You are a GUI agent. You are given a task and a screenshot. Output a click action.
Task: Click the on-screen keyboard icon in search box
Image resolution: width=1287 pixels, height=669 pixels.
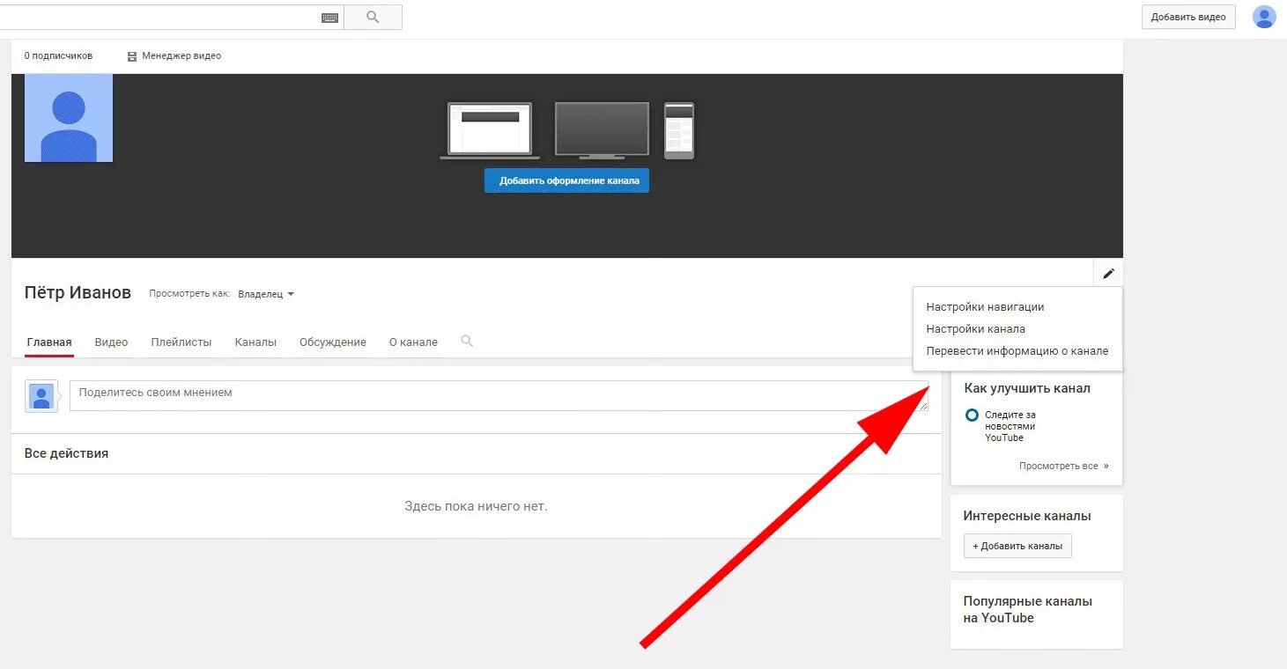coord(329,18)
